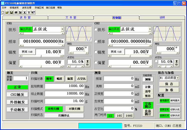
Task: Click the 暂停 pause button
Action: [148, 96]
